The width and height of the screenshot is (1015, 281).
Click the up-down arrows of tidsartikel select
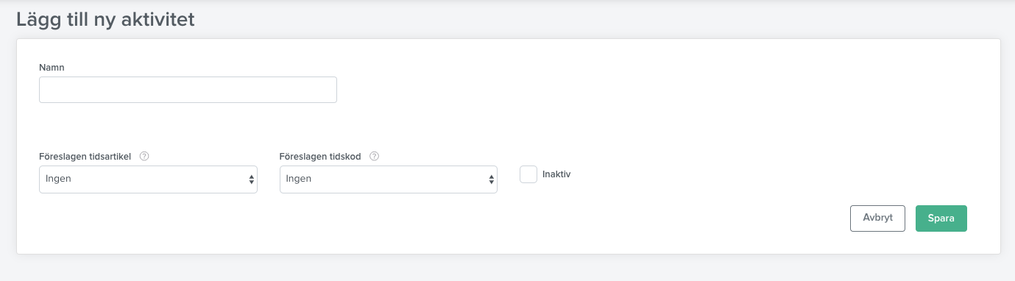(x=251, y=179)
